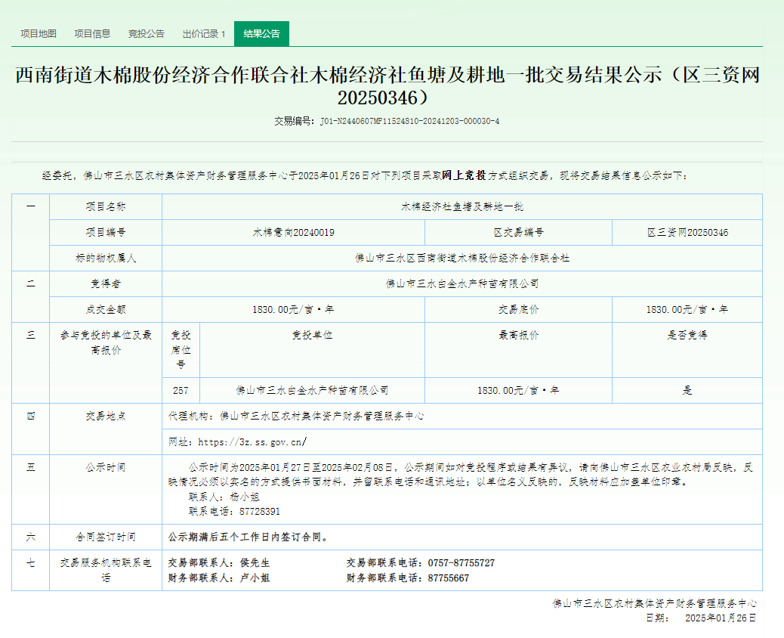Screen dimensions: 784x638
Task: Select the table value 区三资网20250346
Action: pyautogui.click(x=687, y=232)
